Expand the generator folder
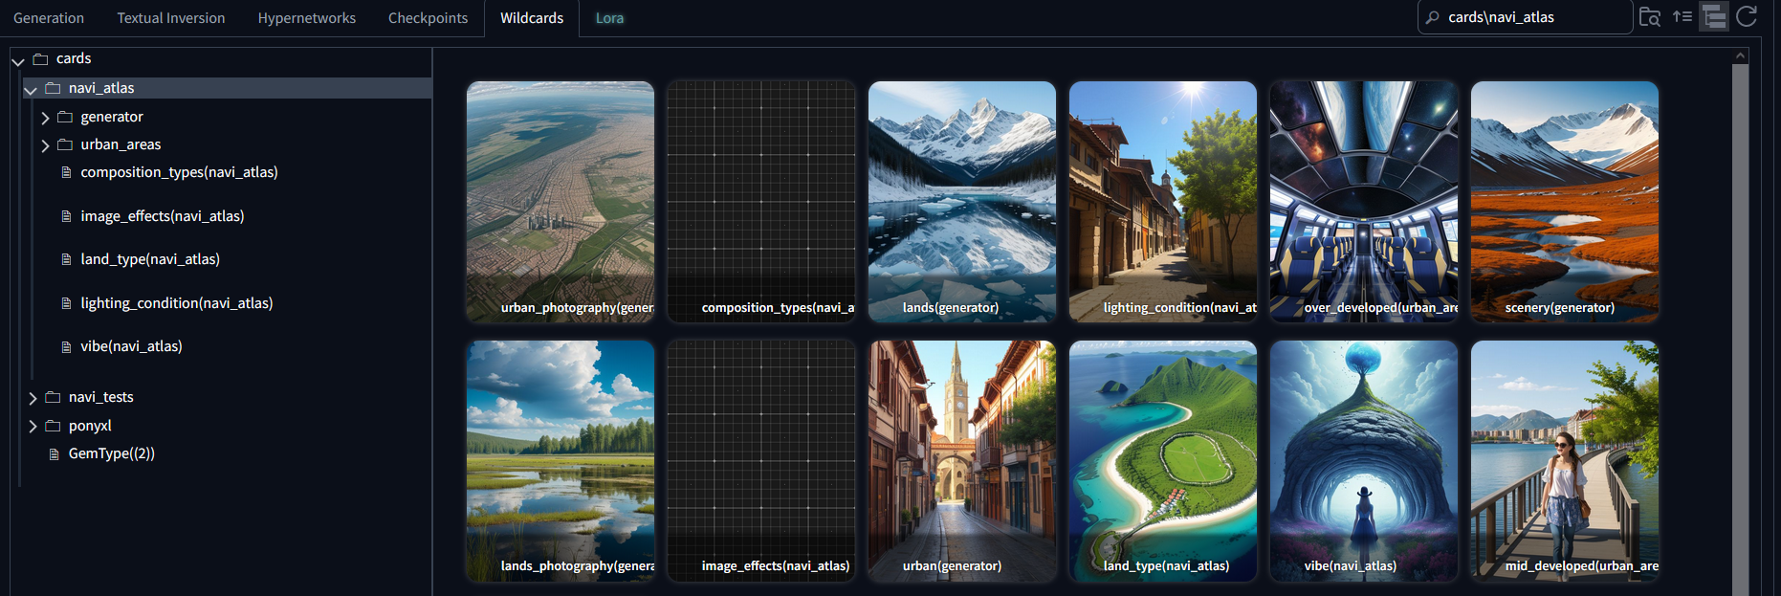The width and height of the screenshot is (1781, 596). tap(44, 118)
